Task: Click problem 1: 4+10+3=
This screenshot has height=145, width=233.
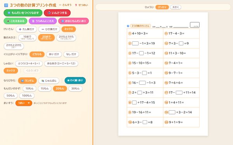Action: click(140, 33)
